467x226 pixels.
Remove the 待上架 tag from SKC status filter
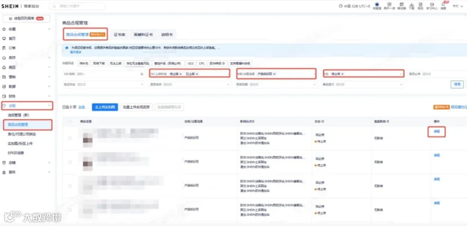pos(181,74)
